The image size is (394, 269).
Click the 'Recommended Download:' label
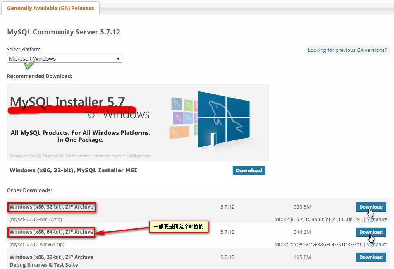(40, 76)
